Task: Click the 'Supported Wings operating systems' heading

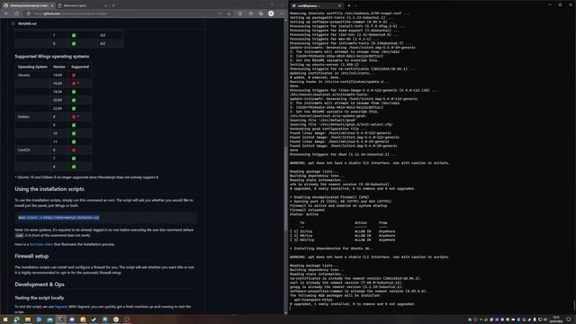Action: pyautogui.click(x=52, y=56)
